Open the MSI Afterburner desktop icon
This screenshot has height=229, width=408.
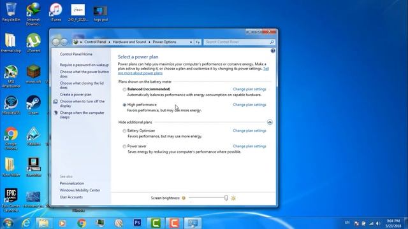[11, 76]
